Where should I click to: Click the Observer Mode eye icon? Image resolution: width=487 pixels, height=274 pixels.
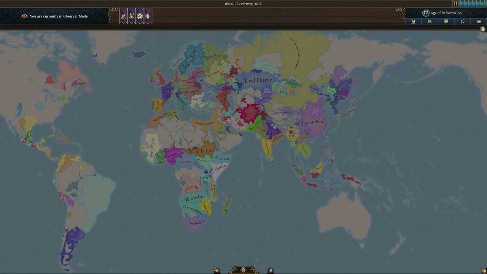(25, 16)
